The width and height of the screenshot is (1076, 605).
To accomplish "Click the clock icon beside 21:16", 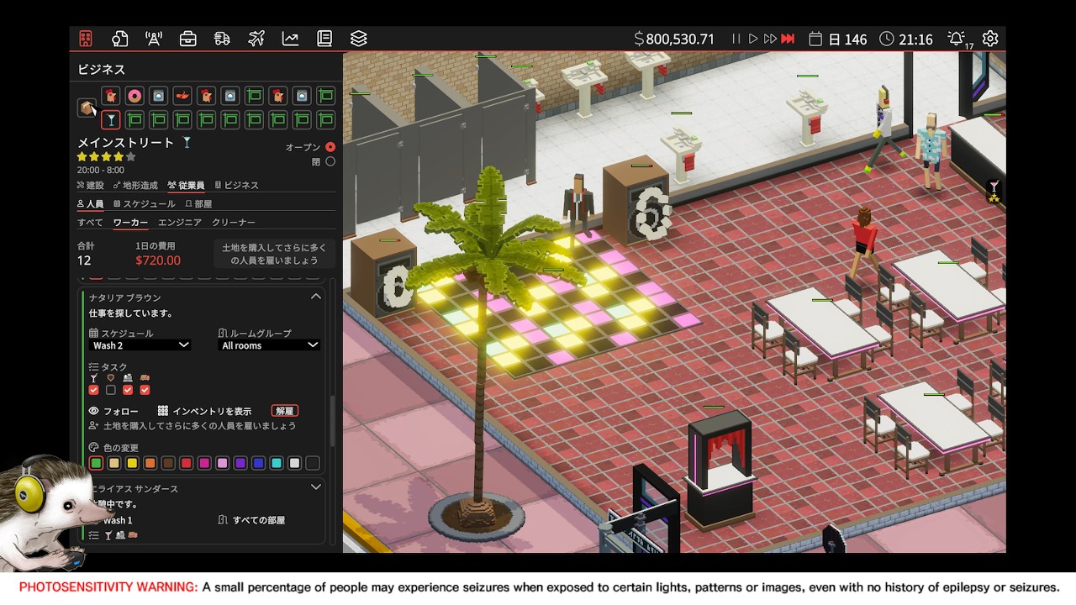I will point(887,39).
